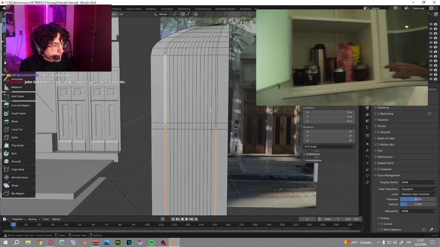The image size is (440, 247).
Task: Toggle the snapping magnet icon
Action: [183, 14]
